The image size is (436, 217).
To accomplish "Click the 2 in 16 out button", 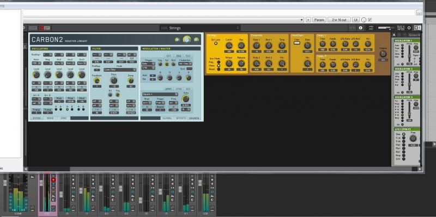I will 339,20.
